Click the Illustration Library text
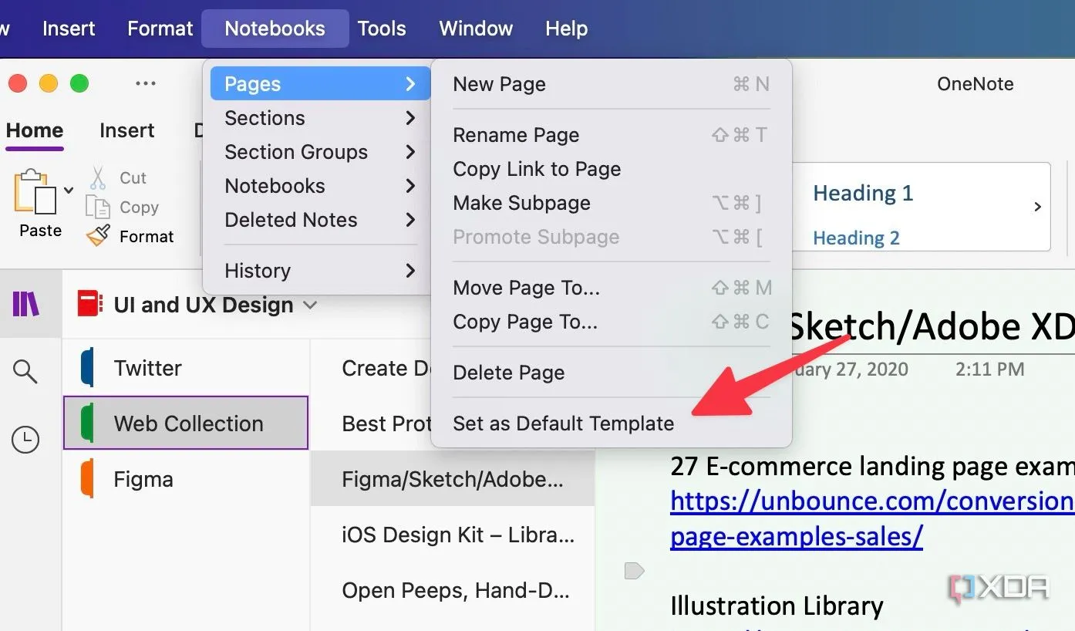 (777, 606)
